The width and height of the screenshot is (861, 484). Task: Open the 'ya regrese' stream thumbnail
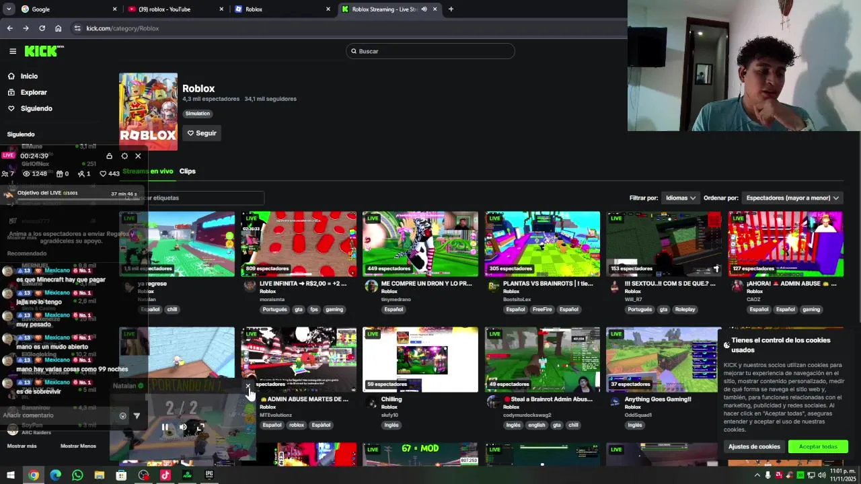coord(177,244)
